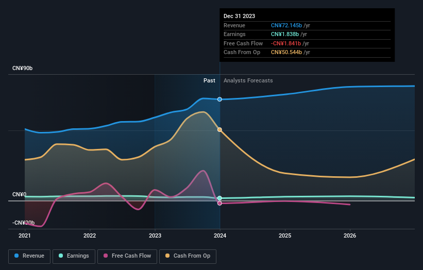Toggle the Cash From Op legend button
The image size is (423, 270).
[188, 256]
